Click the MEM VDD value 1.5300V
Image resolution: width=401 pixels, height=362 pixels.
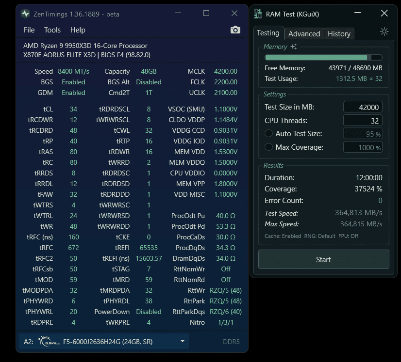point(226,152)
